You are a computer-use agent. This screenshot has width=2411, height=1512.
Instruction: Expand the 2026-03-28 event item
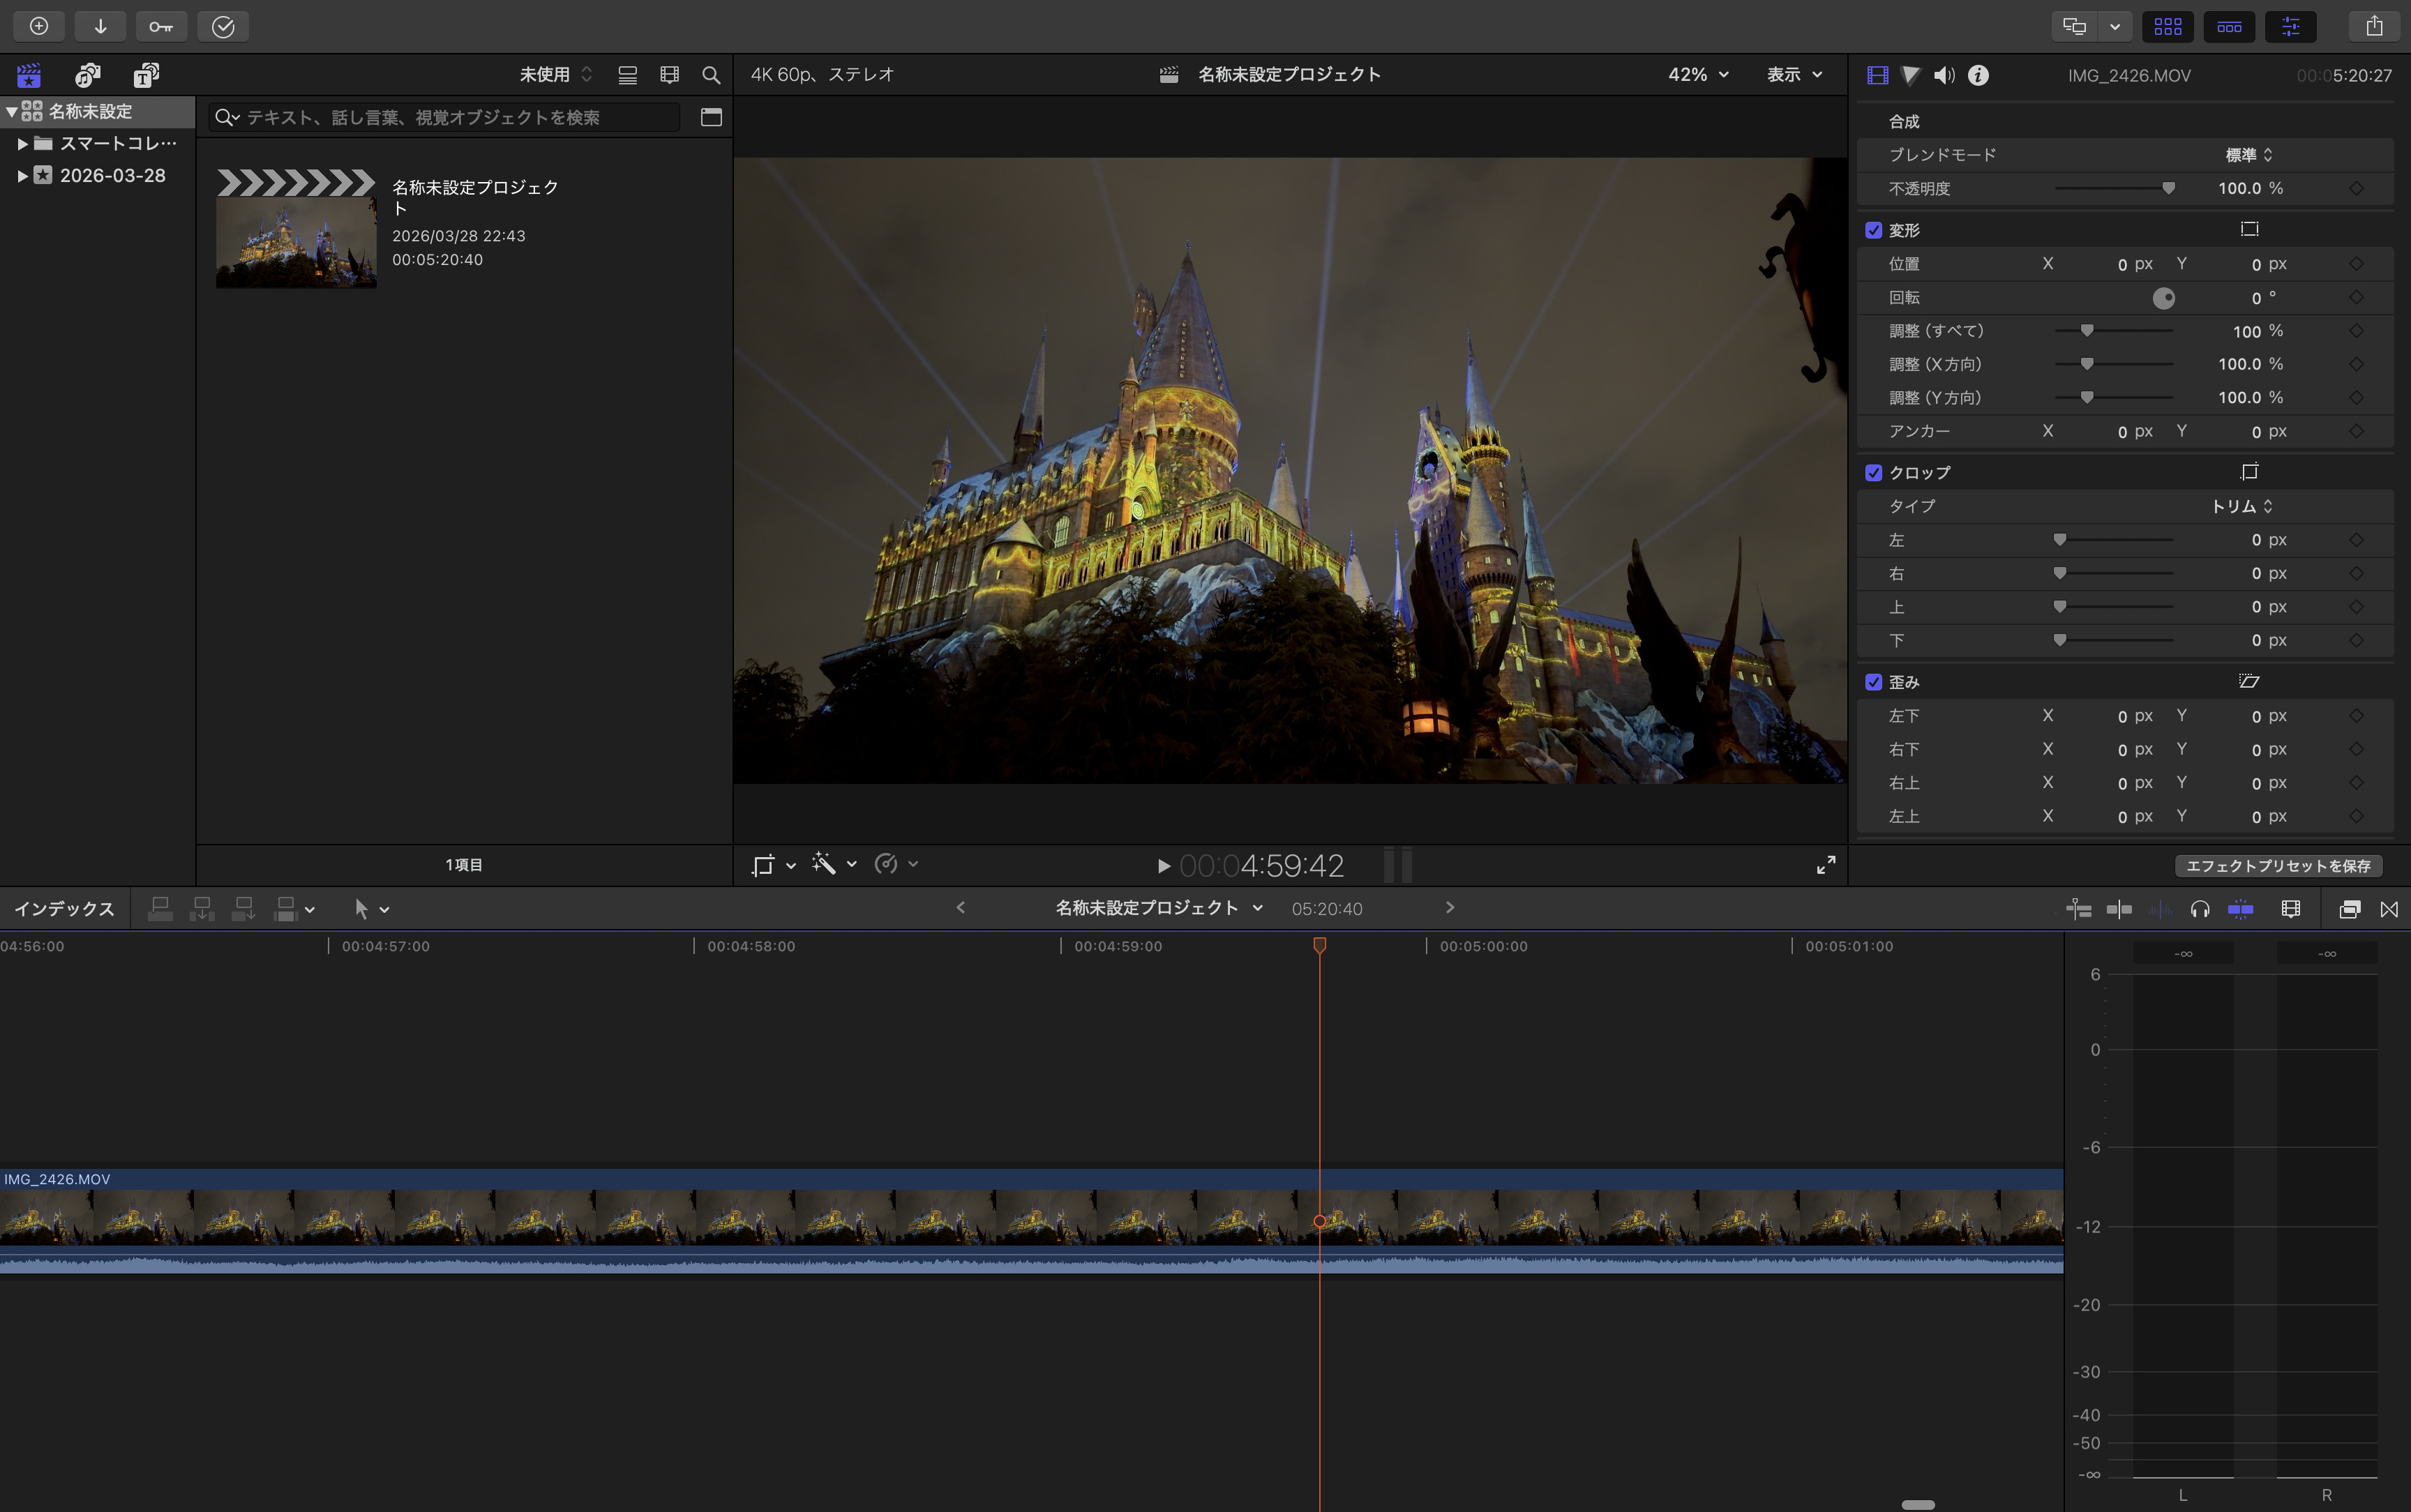pyautogui.click(x=22, y=176)
